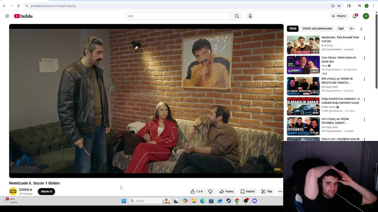Screen dimensions: 378x212
Task: Dislike the video with thumbs down
Action: pyautogui.click(x=210, y=191)
